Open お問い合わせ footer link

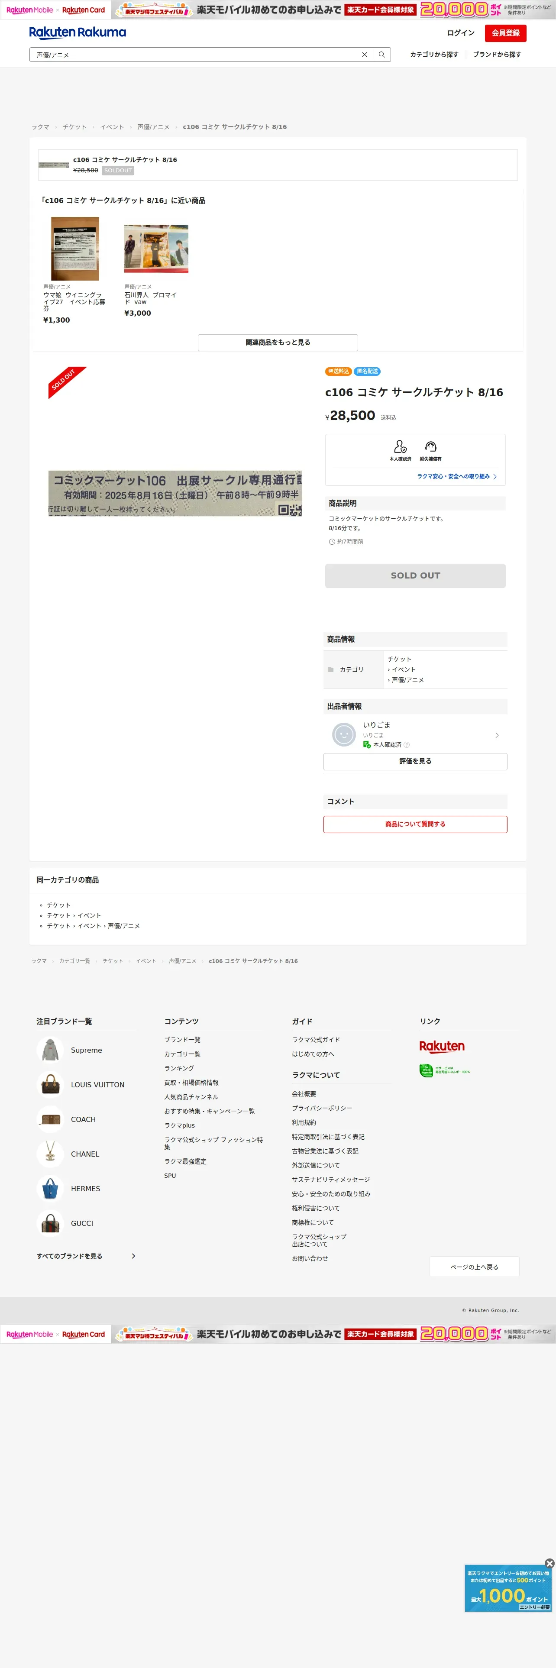[309, 1258]
